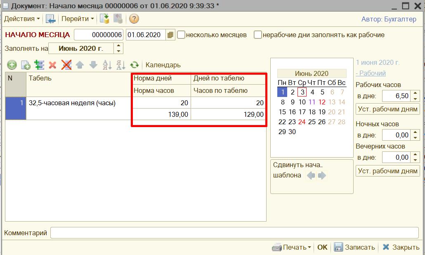Click the green Add row icon
This screenshot has height=255, width=425.
pos(12,65)
